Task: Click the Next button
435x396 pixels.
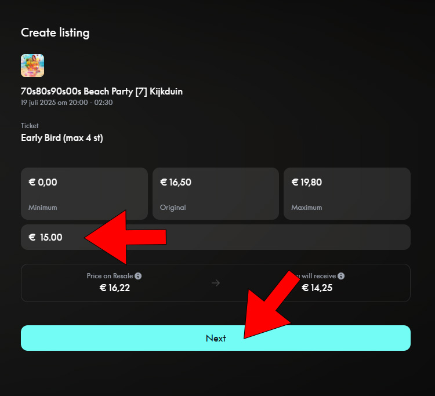Action: click(216, 338)
